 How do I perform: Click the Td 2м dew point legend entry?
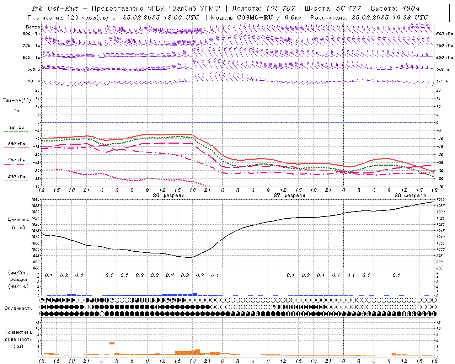[17, 127]
